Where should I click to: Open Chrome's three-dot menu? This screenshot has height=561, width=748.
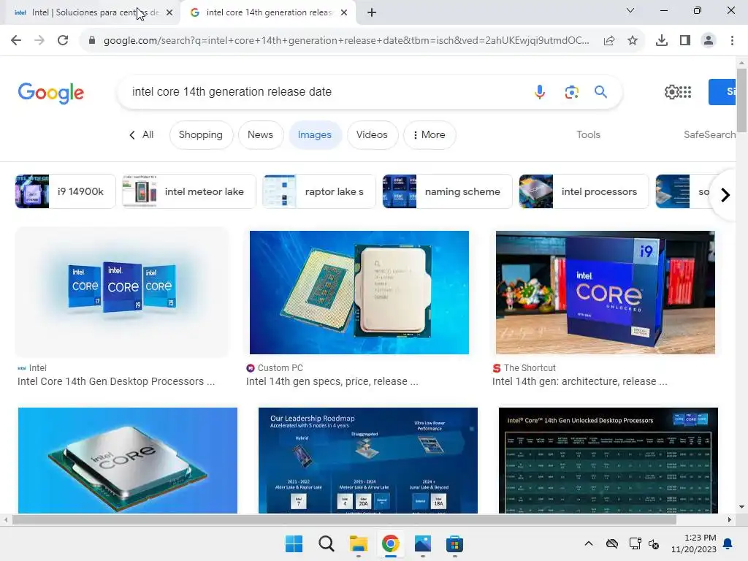click(732, 41)
